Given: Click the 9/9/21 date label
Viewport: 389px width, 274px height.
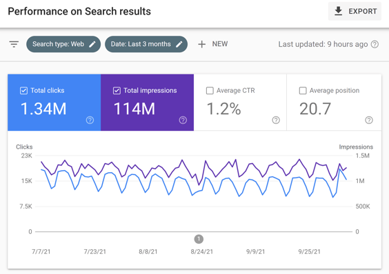Looking at the screenshot, I should 255,252.
